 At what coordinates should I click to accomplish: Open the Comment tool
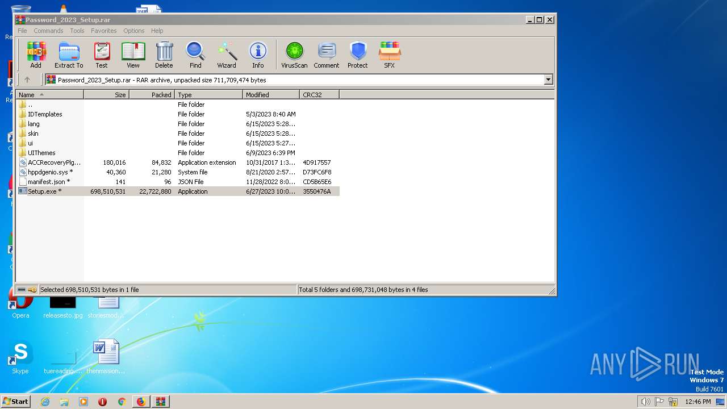(x=327, y=55)
